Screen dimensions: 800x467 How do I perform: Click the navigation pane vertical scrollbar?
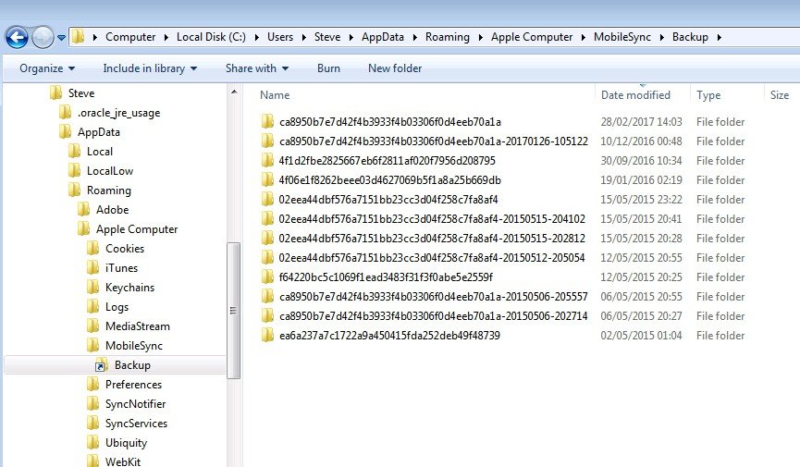pos(233,309)
